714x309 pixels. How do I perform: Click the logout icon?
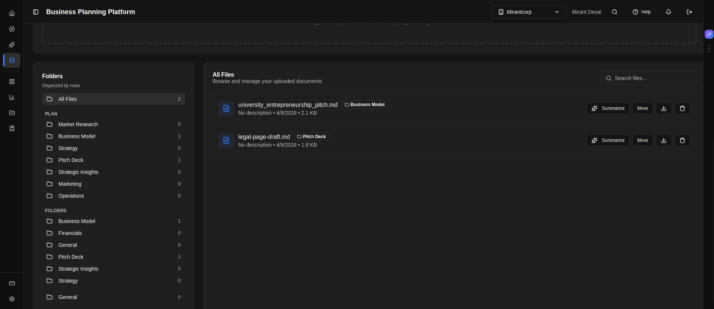689,12
